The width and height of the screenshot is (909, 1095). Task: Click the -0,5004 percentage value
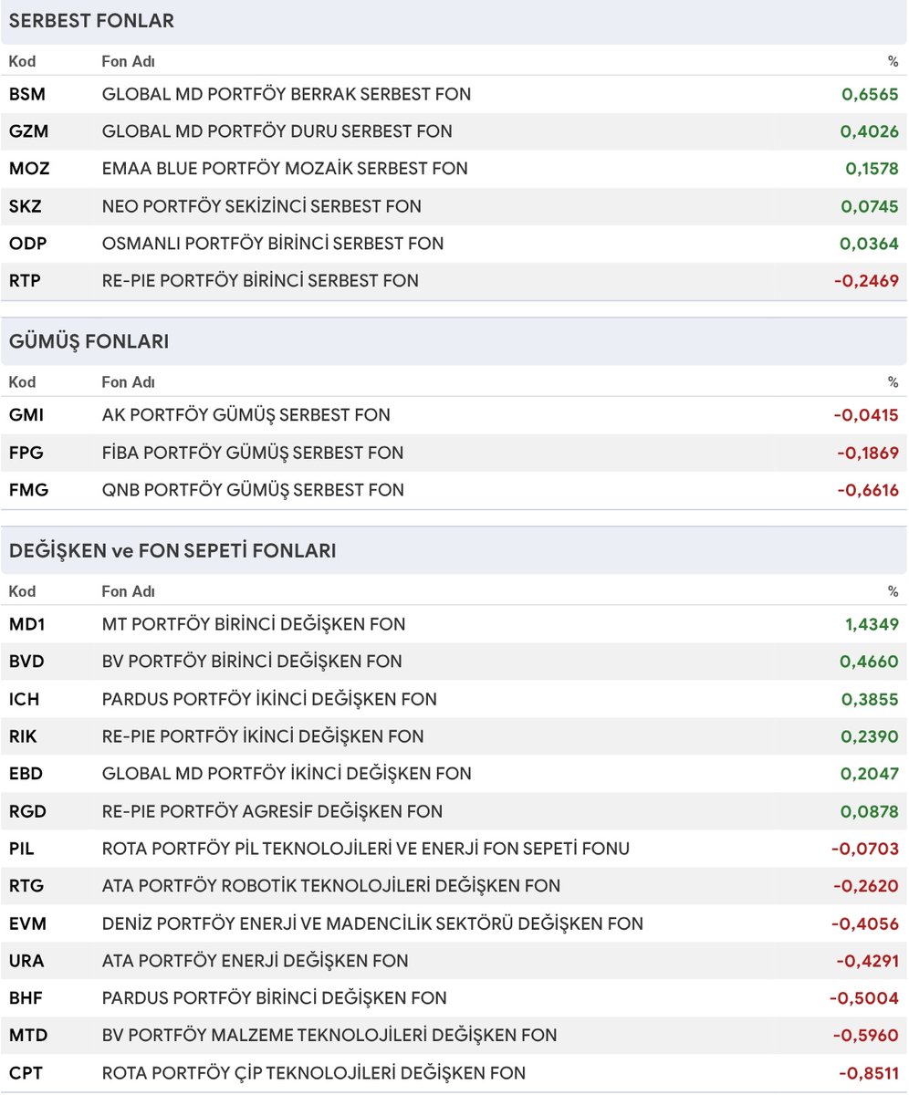865,998
